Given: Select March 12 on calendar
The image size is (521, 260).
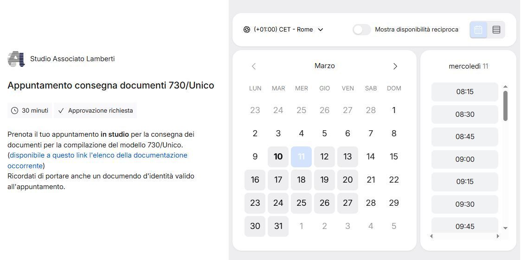Looking at the screenshot, I should 324,157.
